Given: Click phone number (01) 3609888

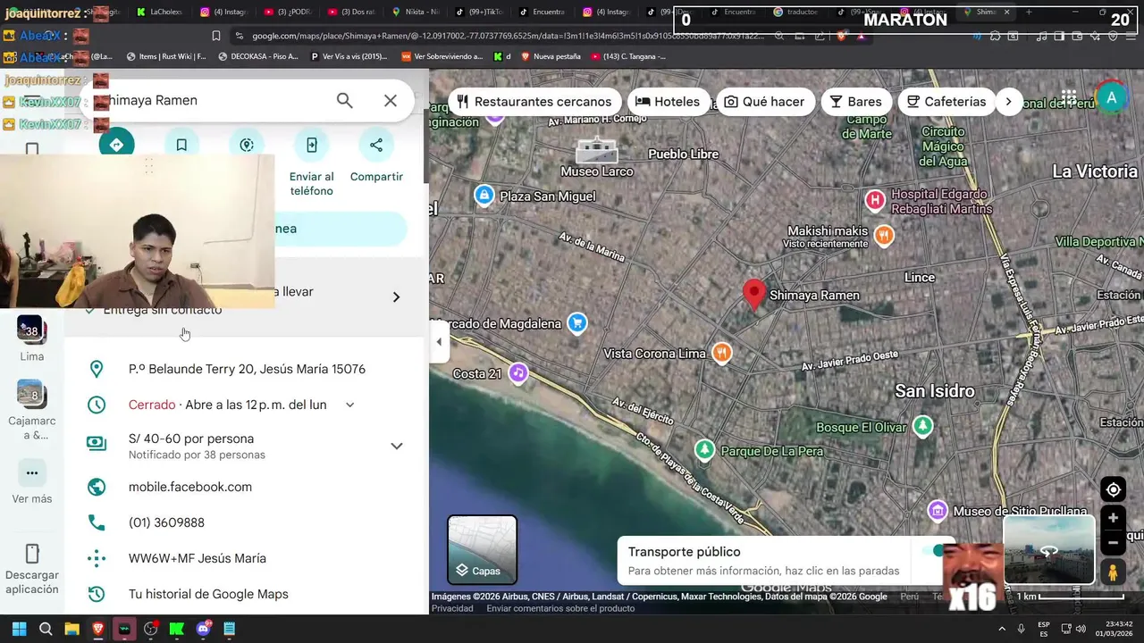Looking at the screenshot, I should (x=166, y=522).
